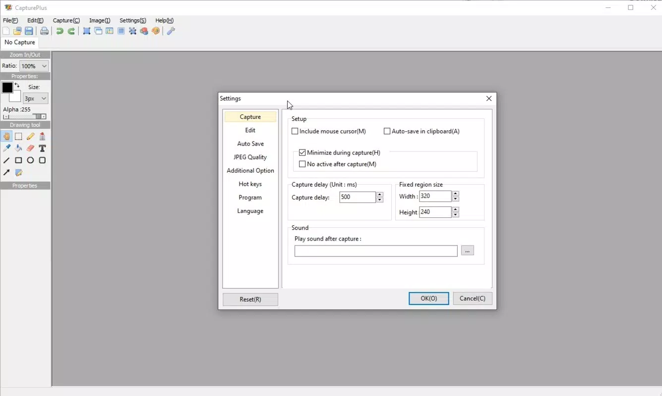Close the Settings dialog

(489, 99)
